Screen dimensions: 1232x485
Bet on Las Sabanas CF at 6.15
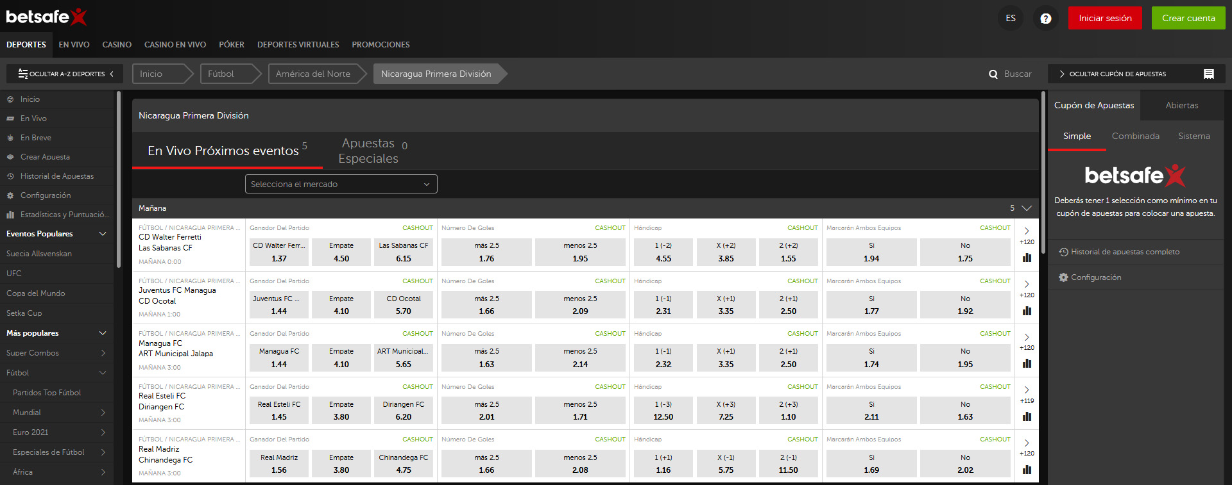[x=404, y=252]
